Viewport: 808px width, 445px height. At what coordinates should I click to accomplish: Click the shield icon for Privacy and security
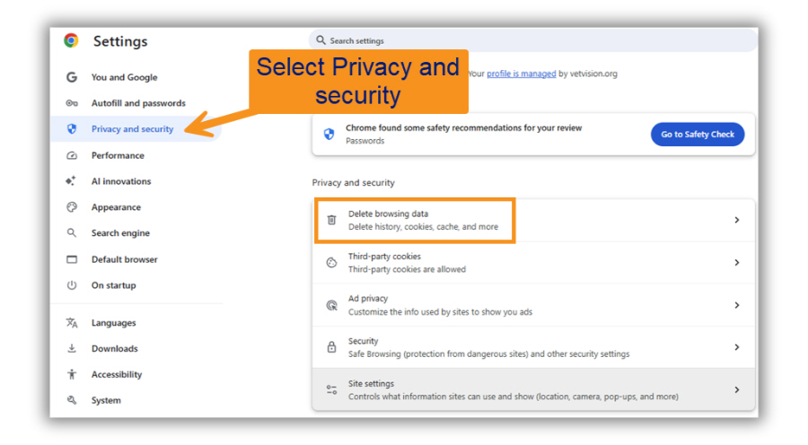(72, 129)
